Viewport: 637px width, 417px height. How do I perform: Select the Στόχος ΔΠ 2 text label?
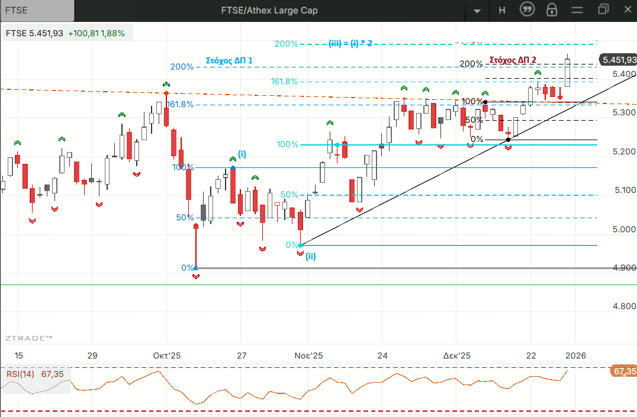pos(513,60)
